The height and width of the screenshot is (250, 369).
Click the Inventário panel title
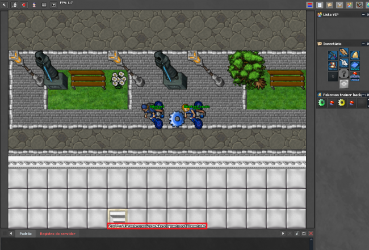pos(332,44)
